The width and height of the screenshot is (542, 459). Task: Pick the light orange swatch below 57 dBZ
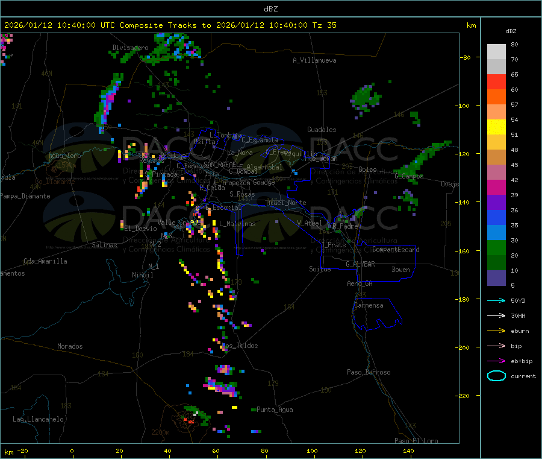(x=496, y=112)
